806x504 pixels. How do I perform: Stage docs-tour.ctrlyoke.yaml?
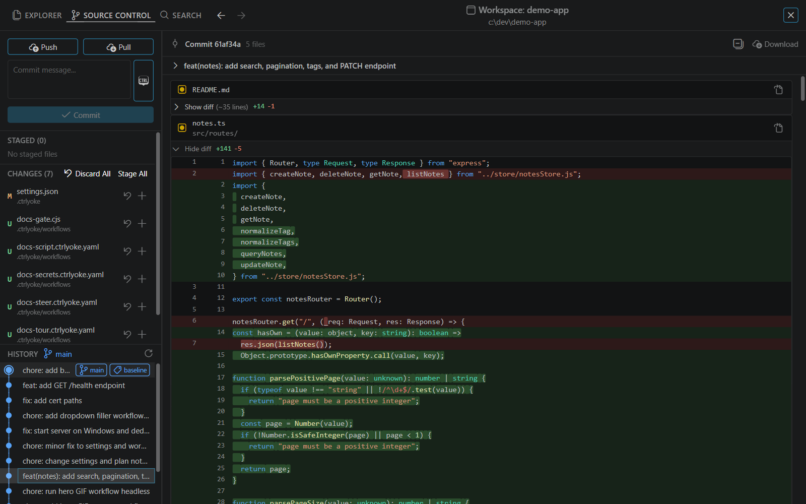142,334
